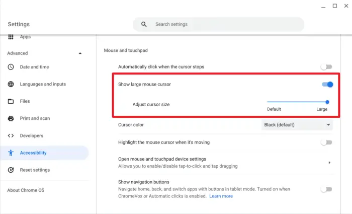Viewport: 352px width, 214px height.
Task: Click the Print and scan printer icon
Action: (11, 118)
